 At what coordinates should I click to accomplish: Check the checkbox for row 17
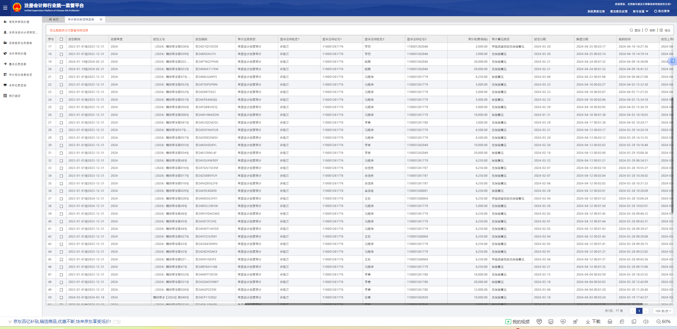tap(61, 47)
